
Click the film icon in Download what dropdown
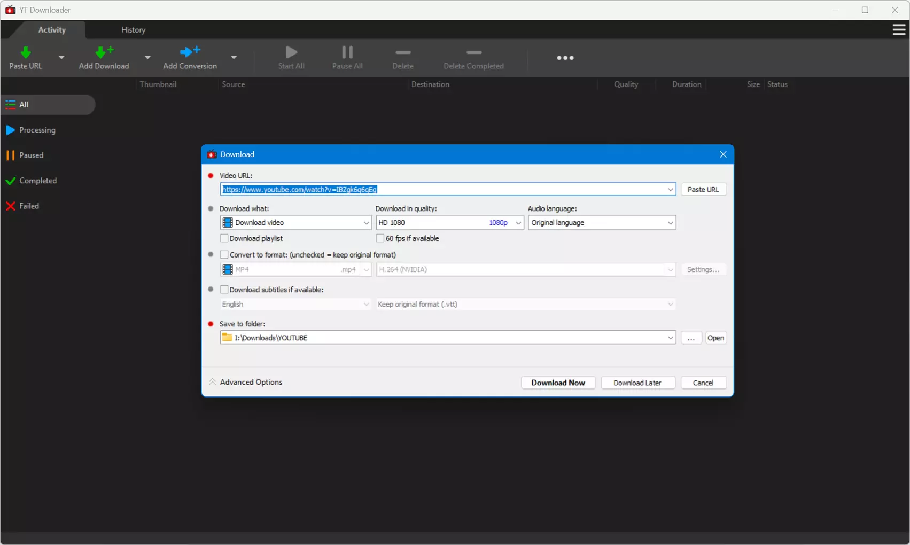click(x=228, y=223)
